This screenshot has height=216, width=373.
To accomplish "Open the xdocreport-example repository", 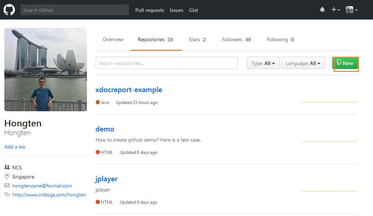I will click(x=129, y=90).
